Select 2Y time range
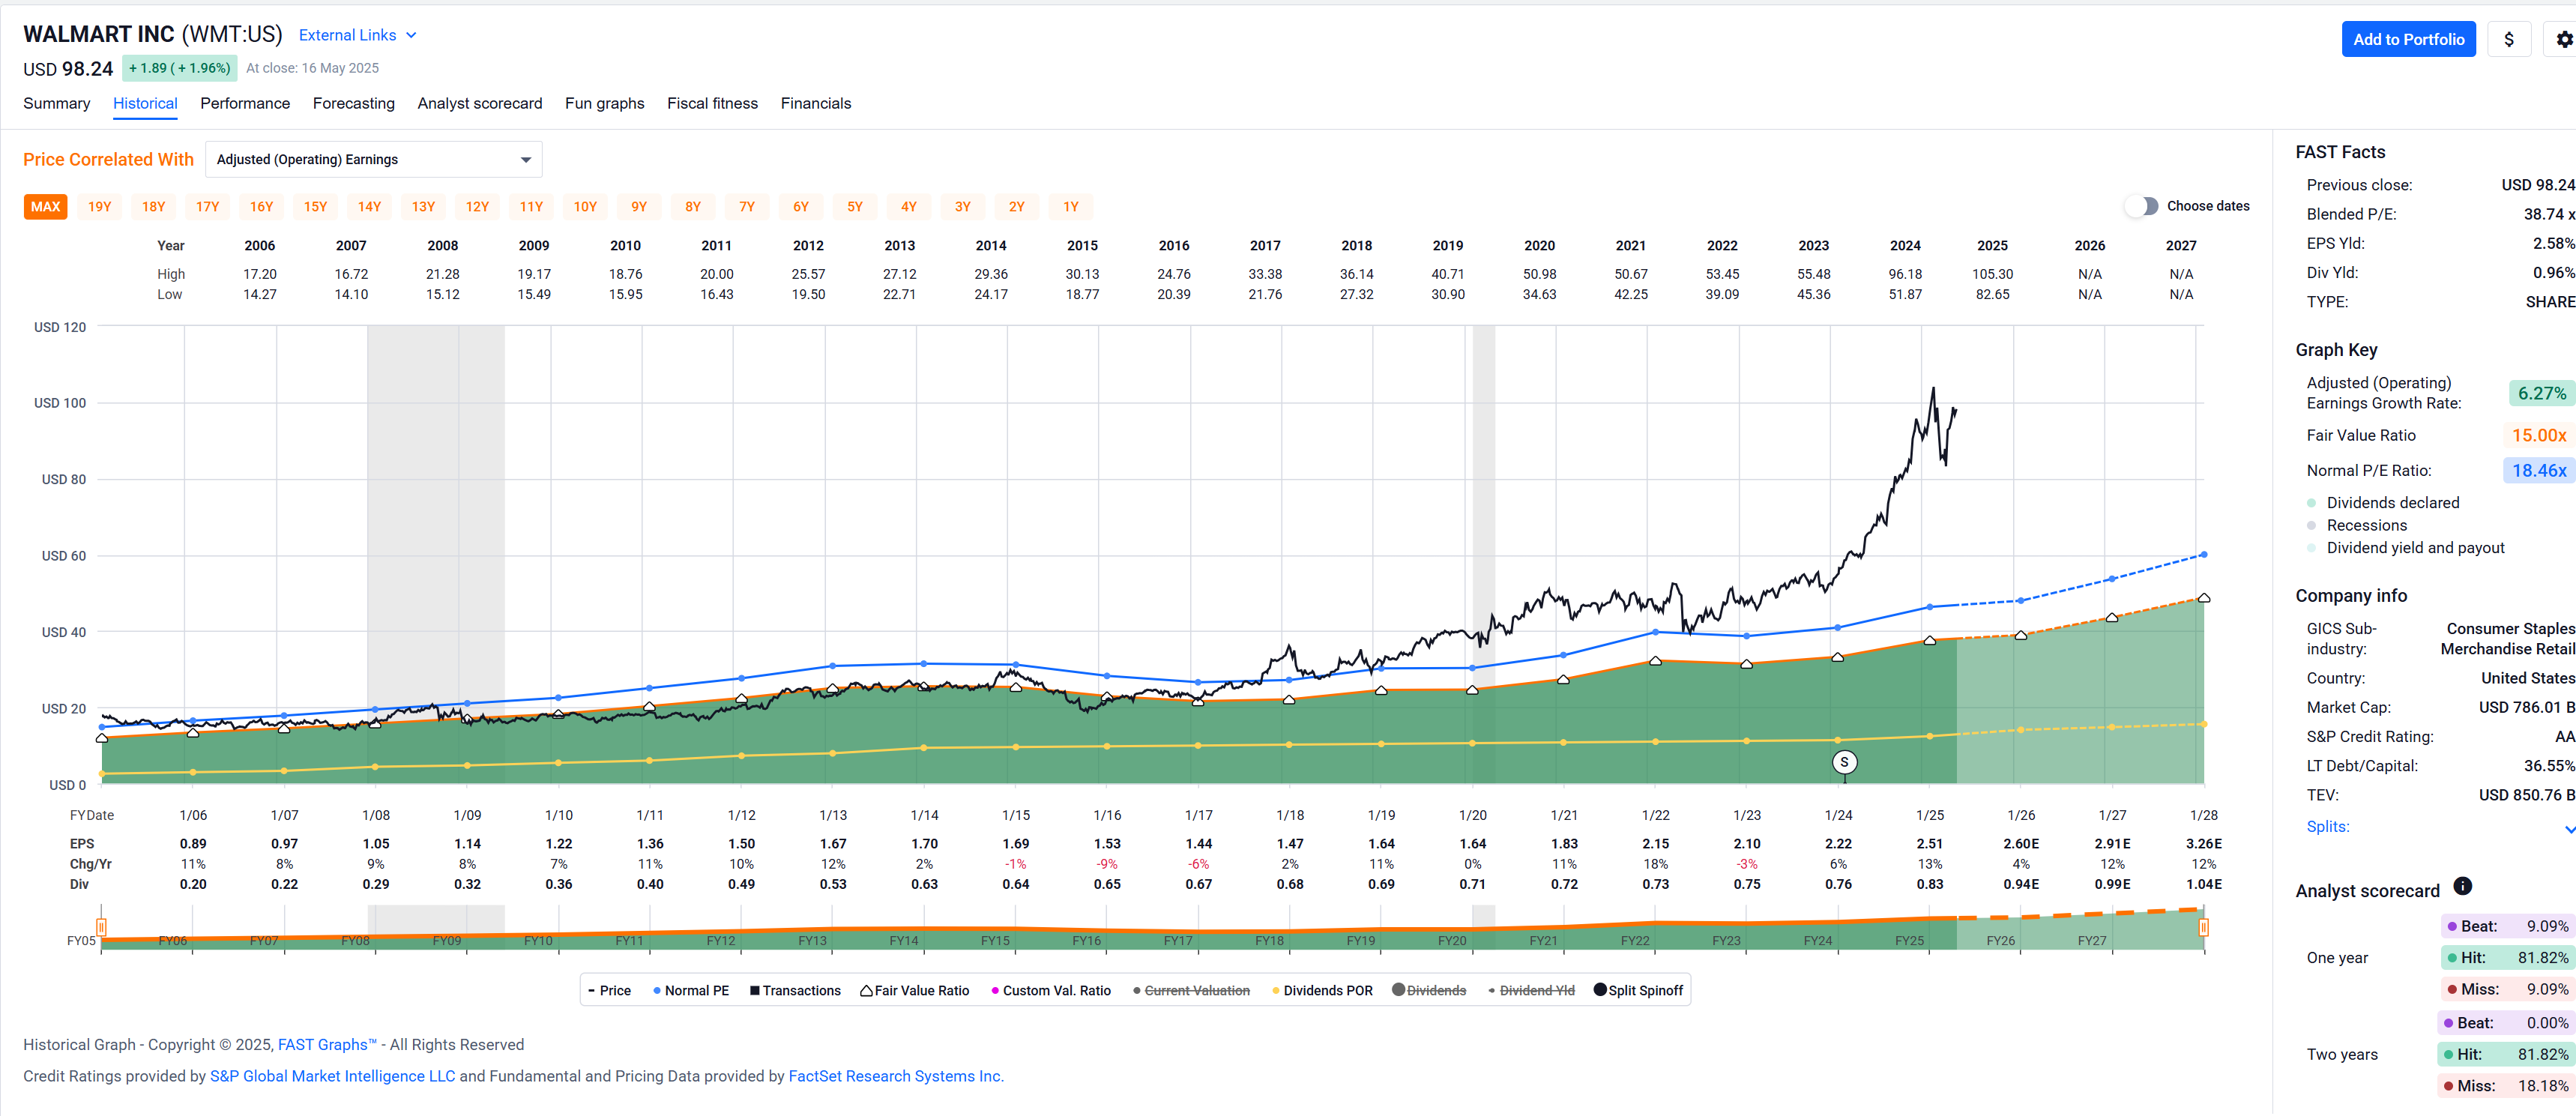Image resolution: width=2576 pixels, height=1116 pixels. point(1017,207)
